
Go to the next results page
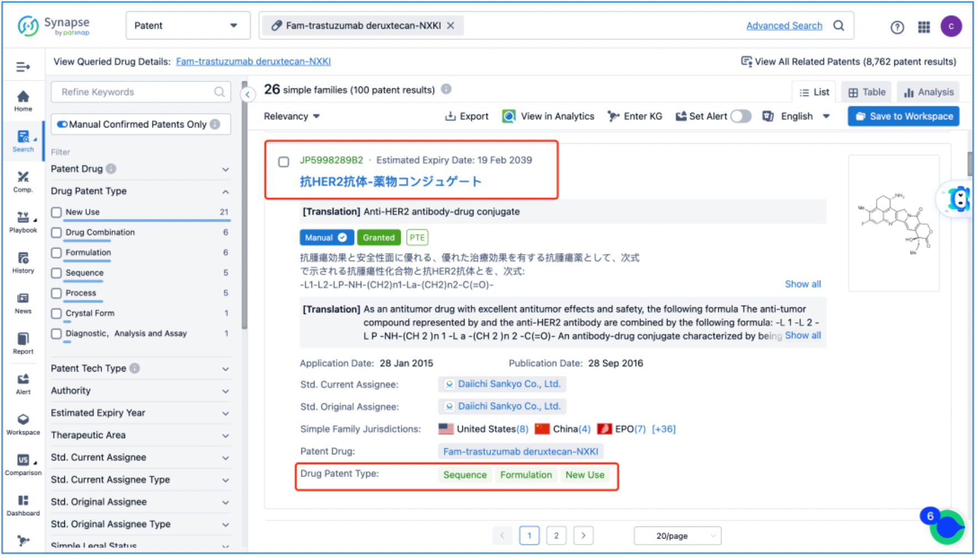[x=583, y=535]
